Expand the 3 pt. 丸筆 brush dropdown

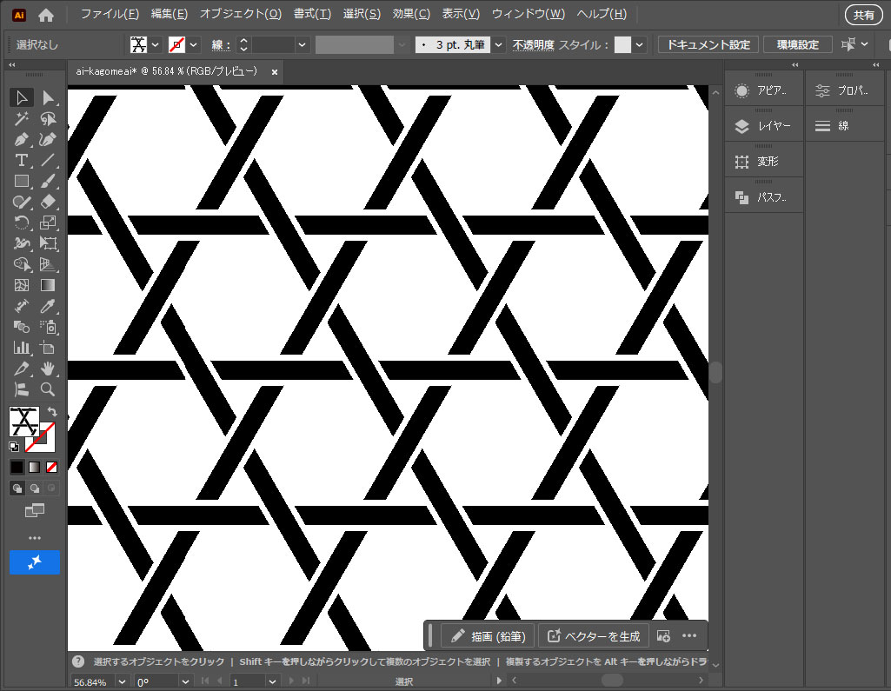pos(499,44)
